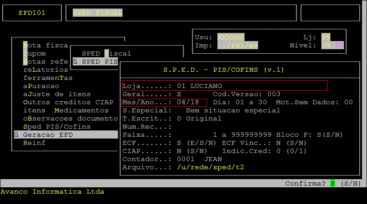
Task: Toggle the ECF E/S/N value
Action: 179,143
